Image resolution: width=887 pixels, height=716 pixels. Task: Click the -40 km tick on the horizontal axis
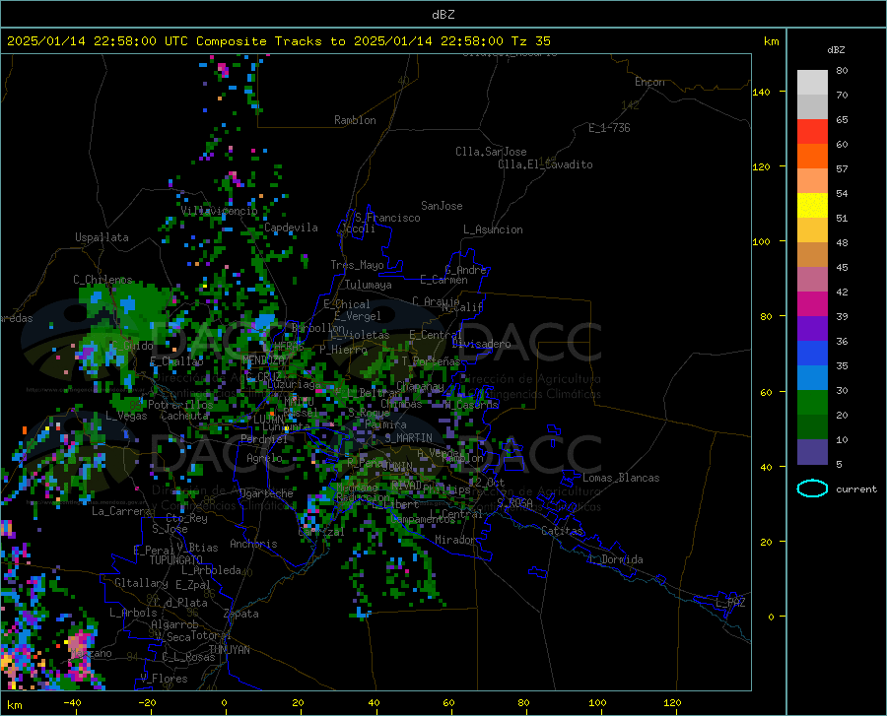coord(72,702)
